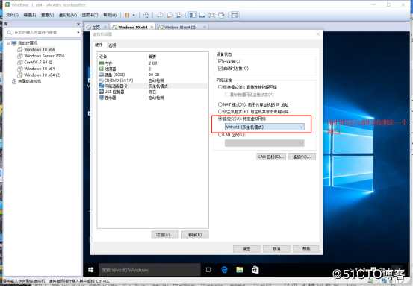This screenshot has width=413, height=287.
Task: Collapse the My Computer tree node
Action: [x=8, y=43]
